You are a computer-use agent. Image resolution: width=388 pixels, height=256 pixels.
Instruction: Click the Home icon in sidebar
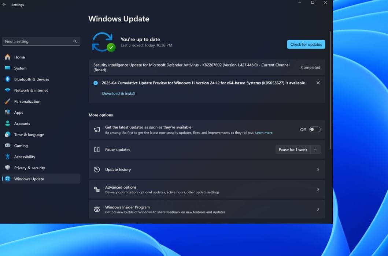7,57
